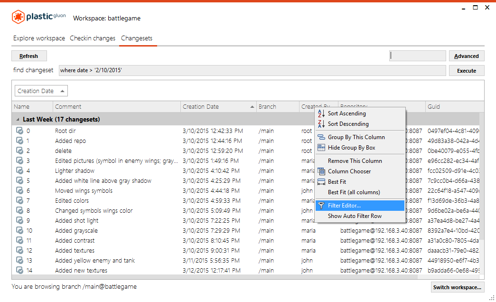
Task: Select Sort Ascending menu entry
Action: [360, 113]
